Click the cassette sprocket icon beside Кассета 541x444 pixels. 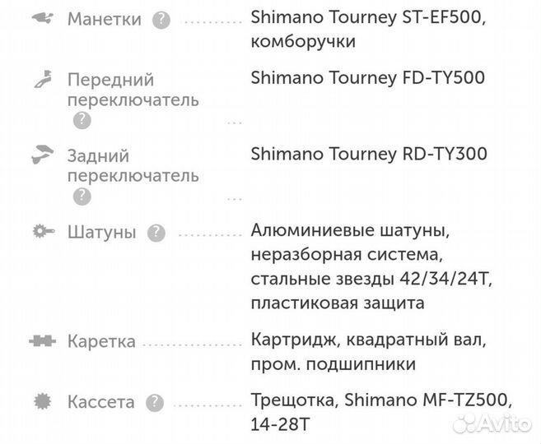[x=40, y=402]
